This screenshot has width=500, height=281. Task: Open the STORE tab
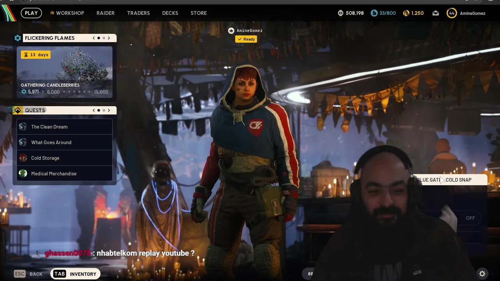coord(198,13)
